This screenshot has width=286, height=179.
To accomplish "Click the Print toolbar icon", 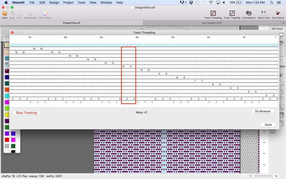I will point(19,14).
